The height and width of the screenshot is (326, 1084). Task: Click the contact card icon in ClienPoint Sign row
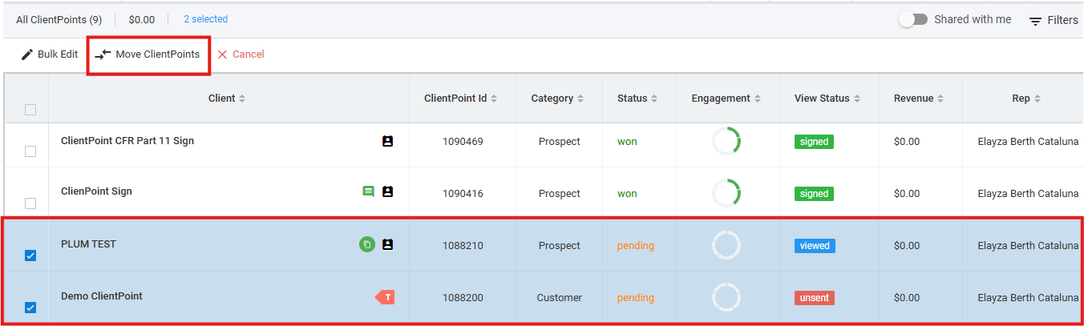click(387, 191)
